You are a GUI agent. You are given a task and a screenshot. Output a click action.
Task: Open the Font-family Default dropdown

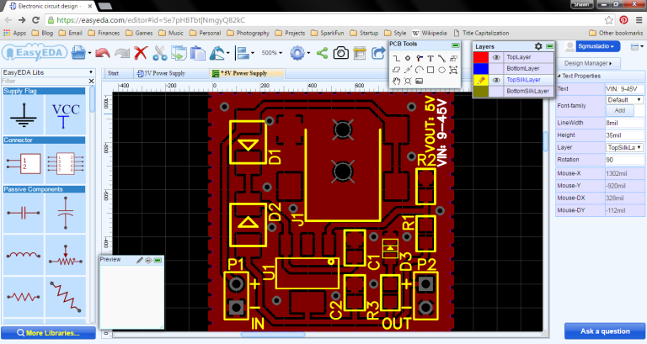[625, 100]
